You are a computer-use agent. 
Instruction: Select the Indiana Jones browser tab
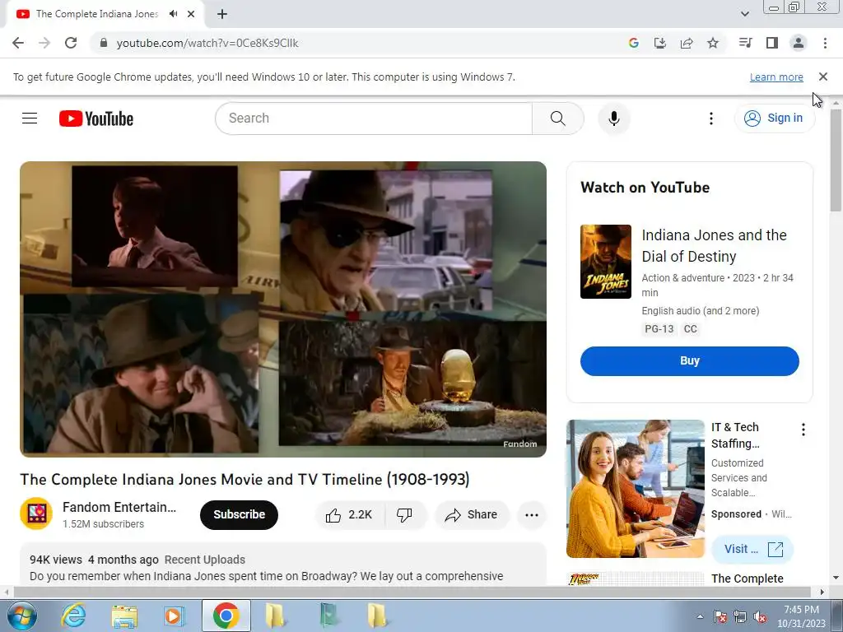pos(97,14)
